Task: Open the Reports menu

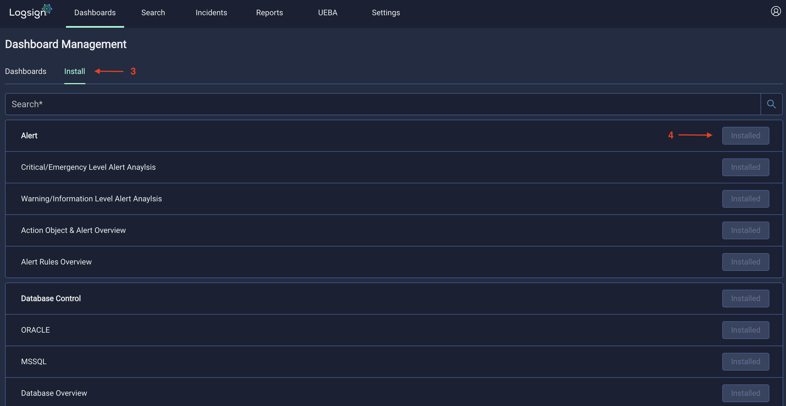Action: click(x=269, y=12)
